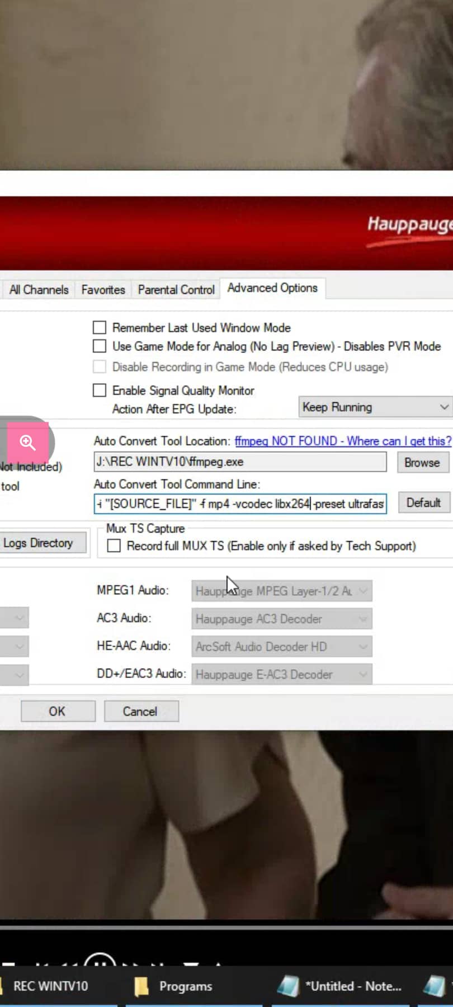Screen dimensions: 453x1007
Task: Switch to the All Channels tab
Action: [39, 290]
